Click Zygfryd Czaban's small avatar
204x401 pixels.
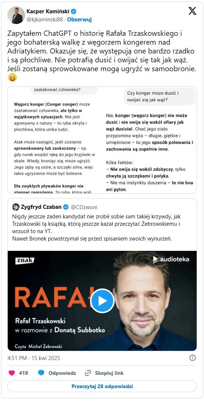click(16, 207)
